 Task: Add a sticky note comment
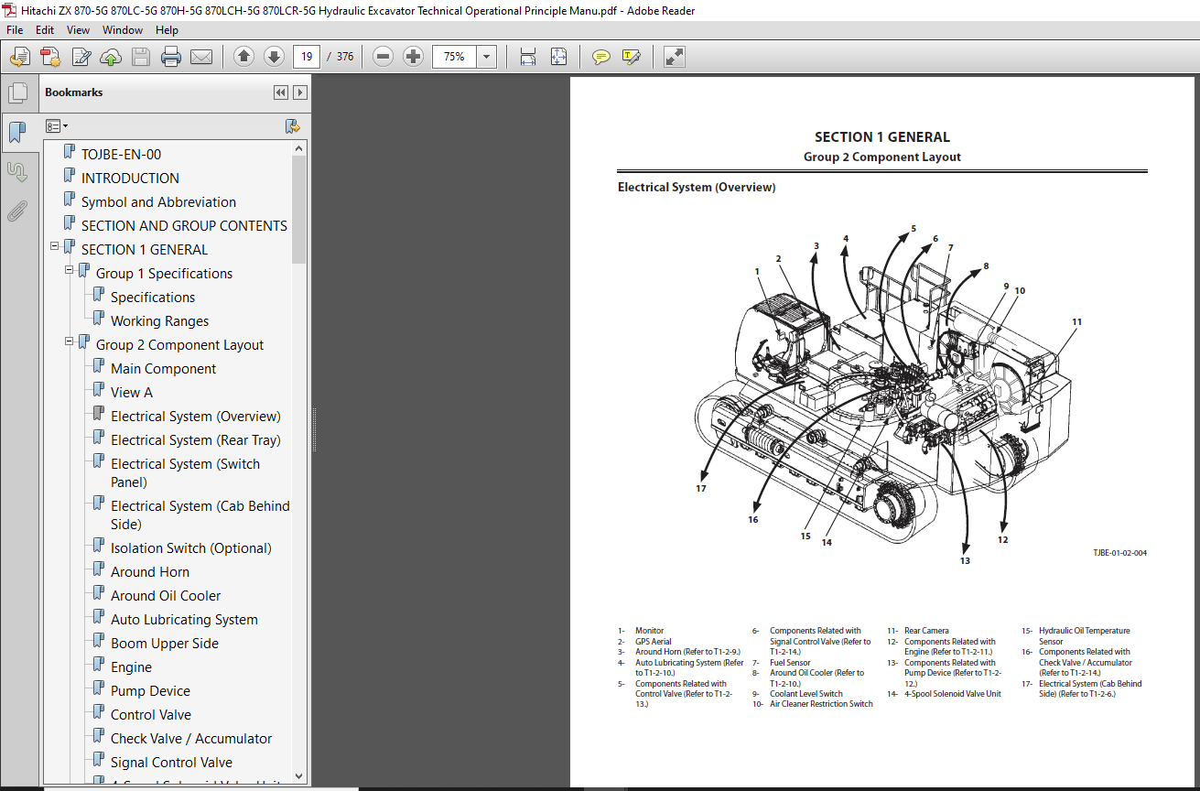pyautogui.click(x=600, y=57)
